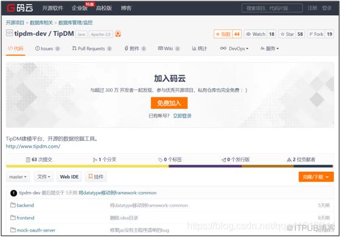This screenshot has width=341, height=237.
Task: View the 2 位贡献者 contributors
Action: tap(301, 160)
